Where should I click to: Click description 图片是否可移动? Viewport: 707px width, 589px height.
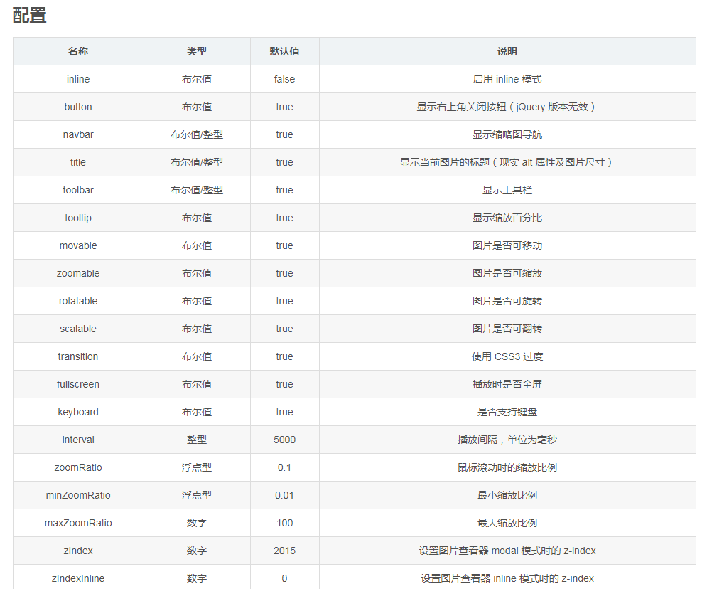click(507, 245)
